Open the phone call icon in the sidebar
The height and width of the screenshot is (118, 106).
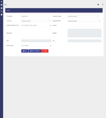point(2,11)
